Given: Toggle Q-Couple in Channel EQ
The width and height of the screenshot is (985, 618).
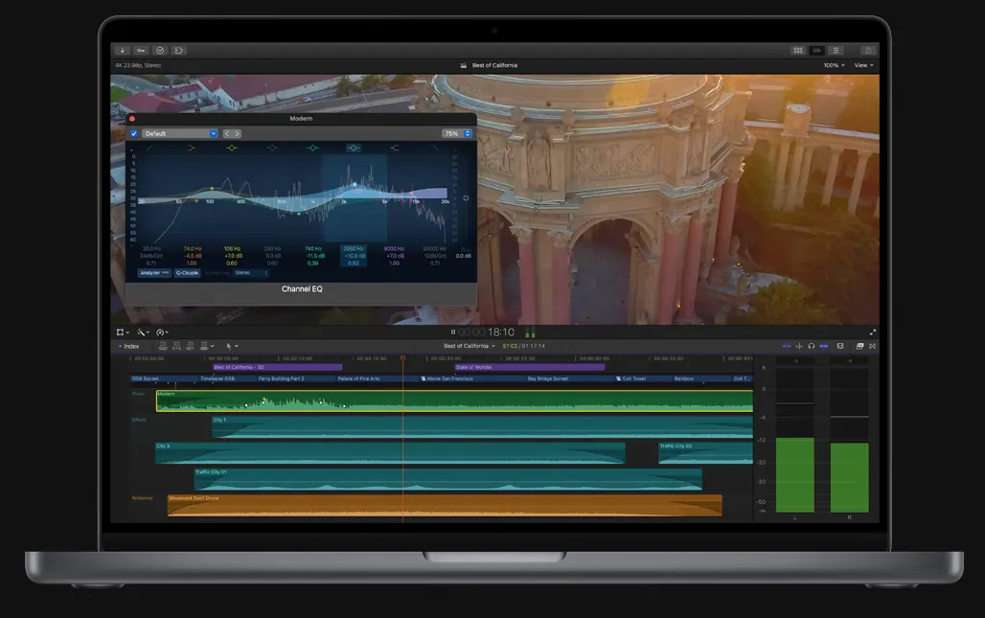Looking at the screenshot, I should (187, 273).
